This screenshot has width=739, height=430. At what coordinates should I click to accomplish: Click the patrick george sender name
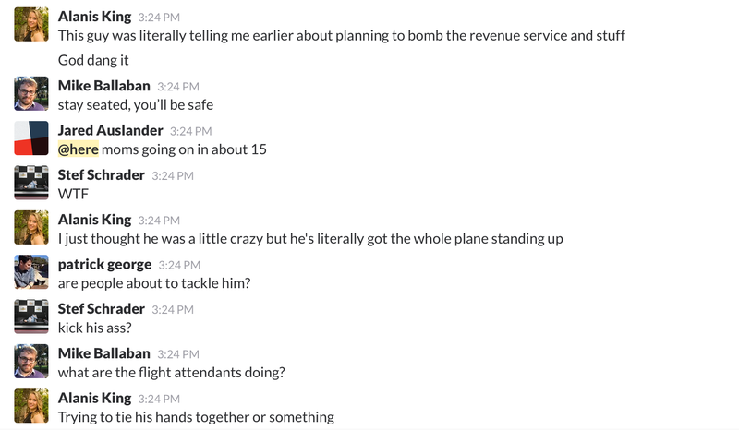point(104,264)
